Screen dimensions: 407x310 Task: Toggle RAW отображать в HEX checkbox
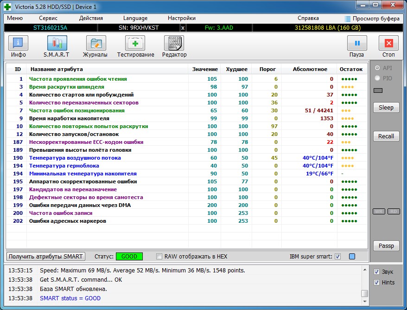(159, 257)
